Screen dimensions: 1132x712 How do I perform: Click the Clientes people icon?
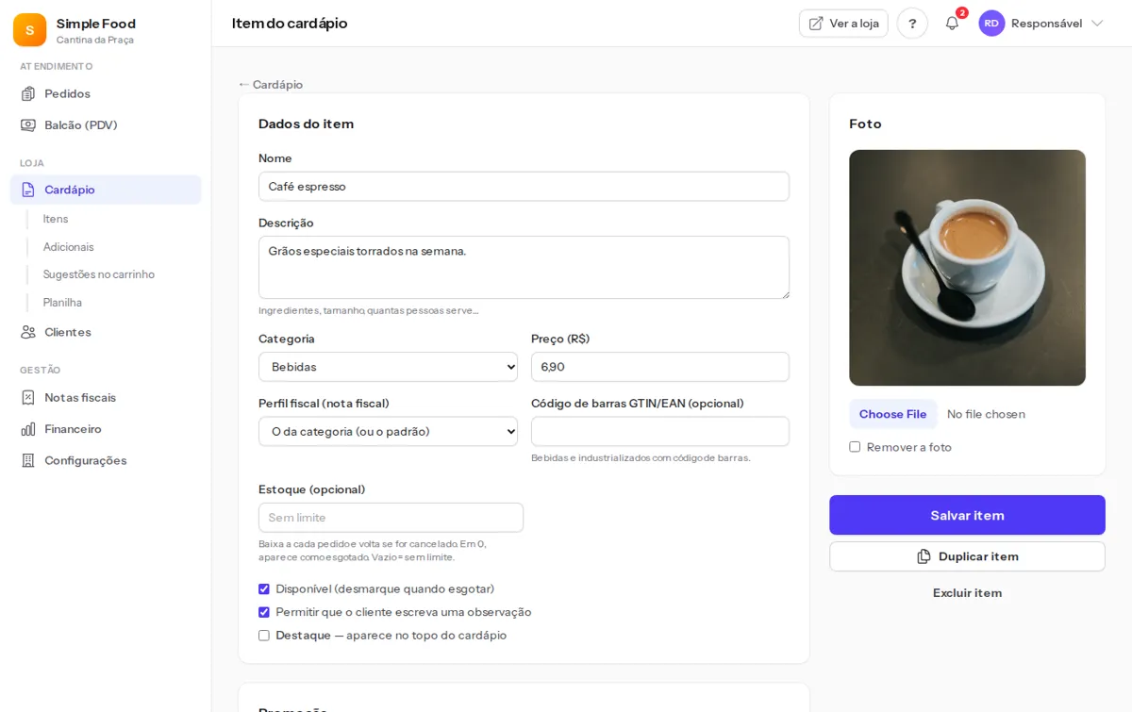pos(28,332)
